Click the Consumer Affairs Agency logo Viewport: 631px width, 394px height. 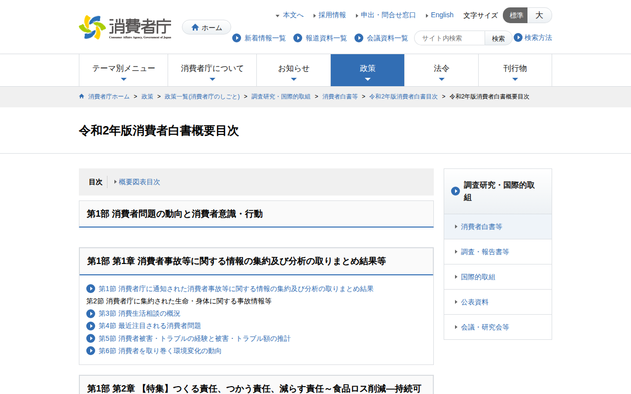125,27
